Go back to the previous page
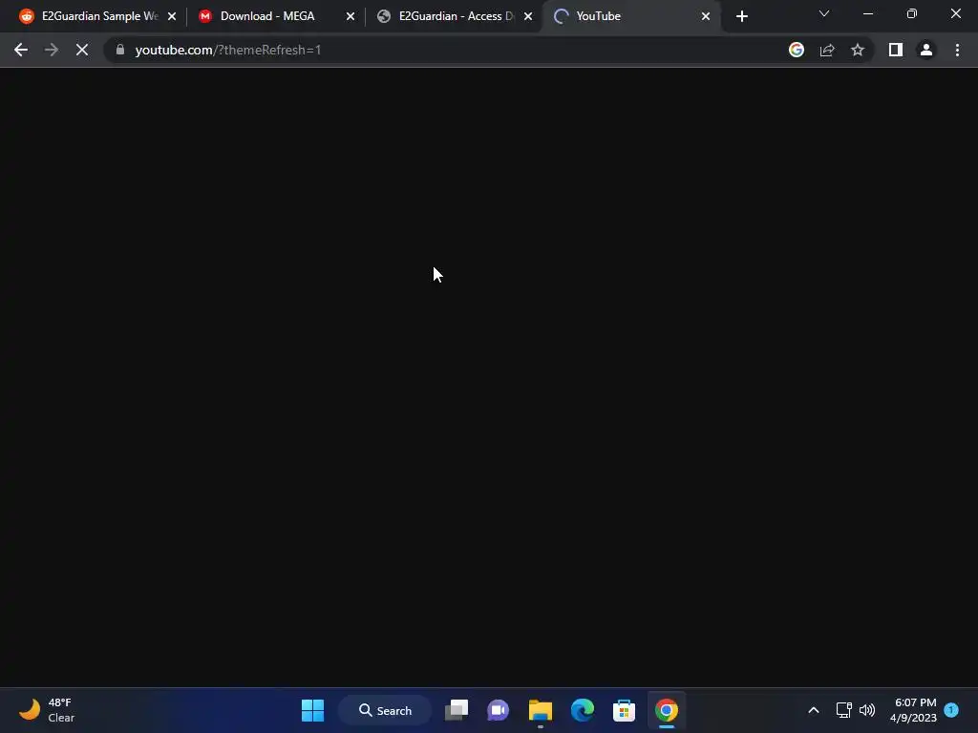 click(x=21, y=50)
